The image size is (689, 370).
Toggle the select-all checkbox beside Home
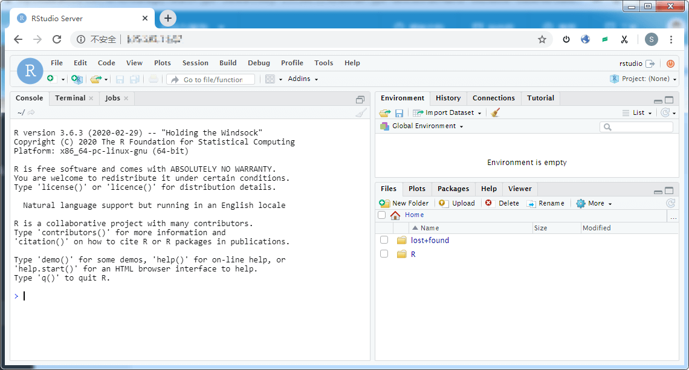point(382,215)
